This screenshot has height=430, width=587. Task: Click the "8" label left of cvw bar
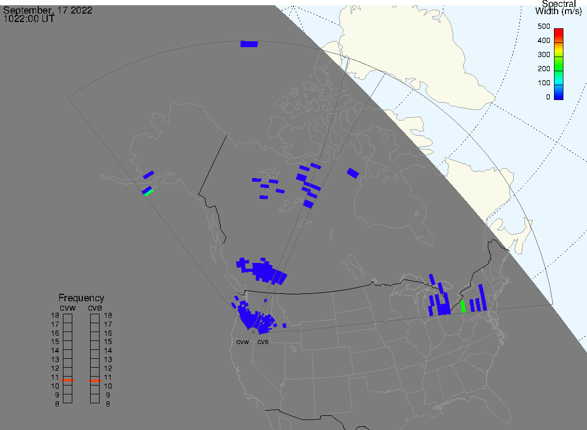57,404
